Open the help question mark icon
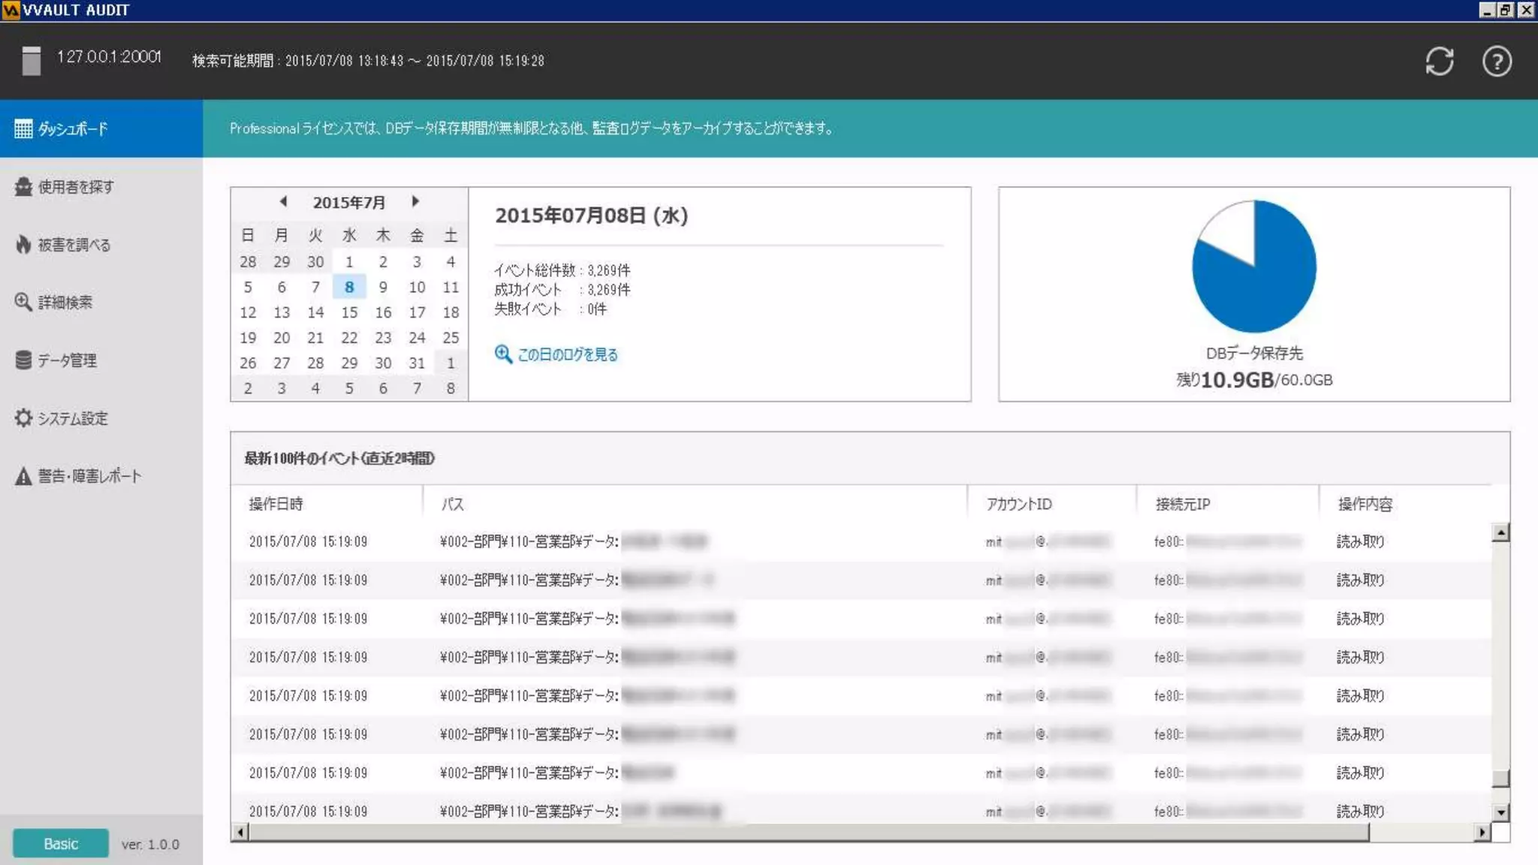1538x865 pixels. coord(1496,62)
